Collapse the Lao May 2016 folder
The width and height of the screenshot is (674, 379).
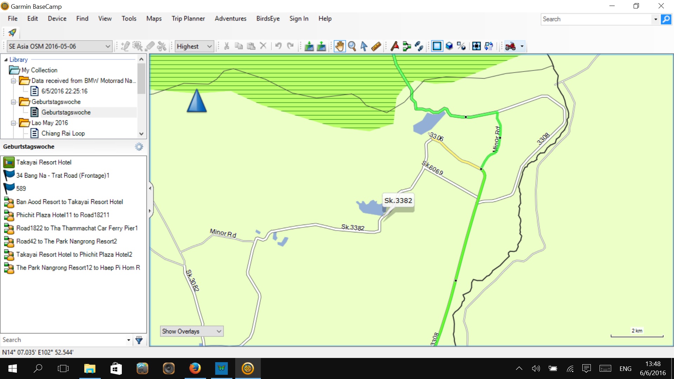click(13, 123)
